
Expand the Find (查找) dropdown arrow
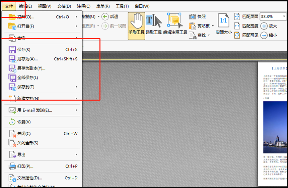point(209,35)
